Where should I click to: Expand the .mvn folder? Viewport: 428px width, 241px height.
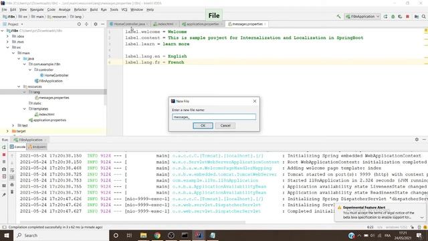7,42
